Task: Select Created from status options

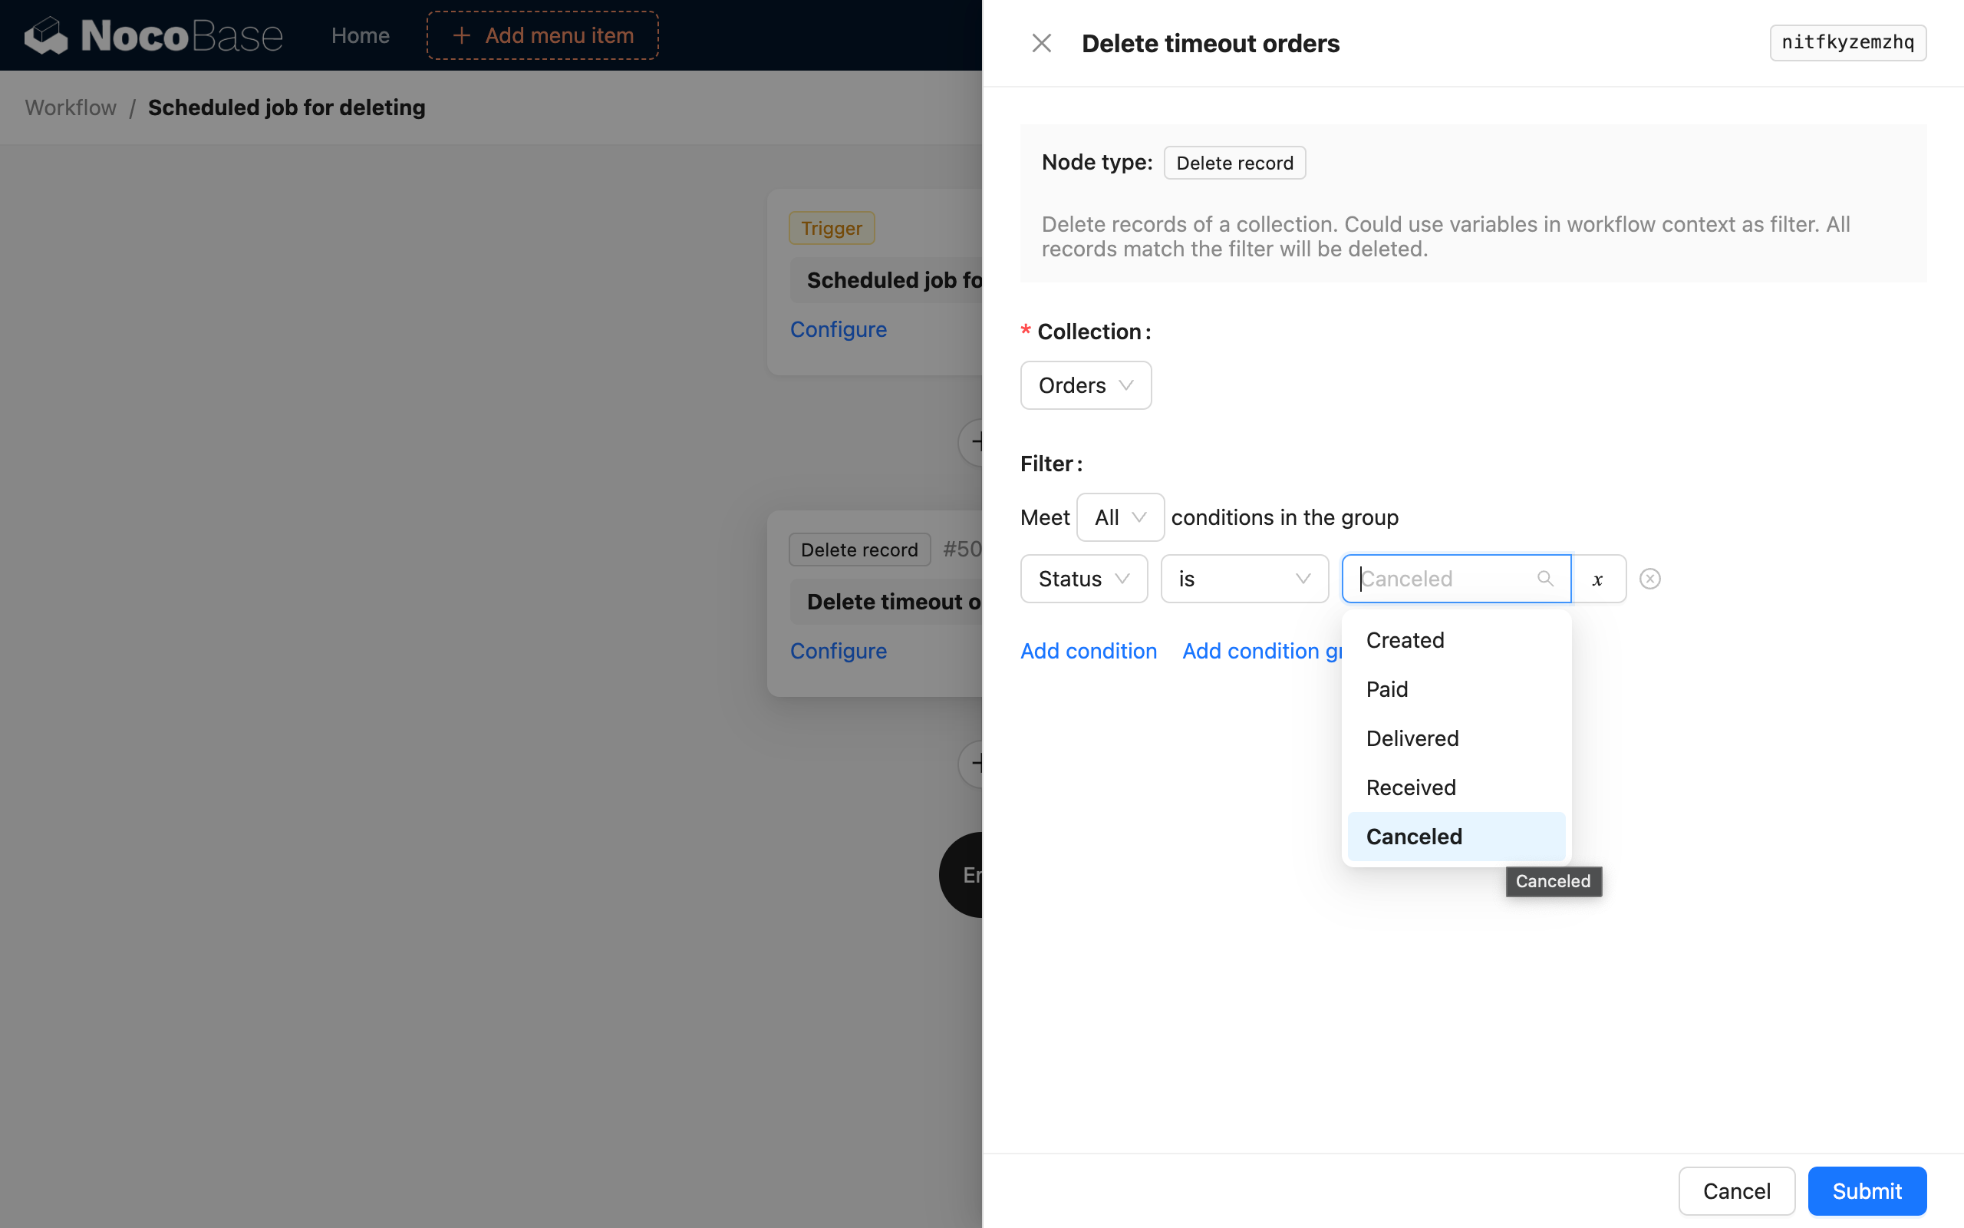Action: pos(1405,640)
